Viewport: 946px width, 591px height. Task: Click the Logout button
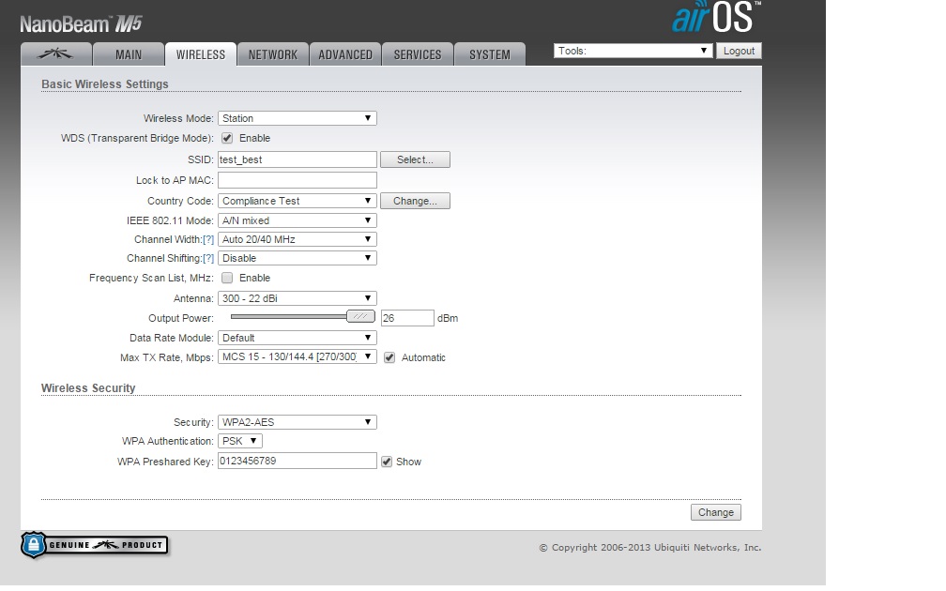(739, 51)
